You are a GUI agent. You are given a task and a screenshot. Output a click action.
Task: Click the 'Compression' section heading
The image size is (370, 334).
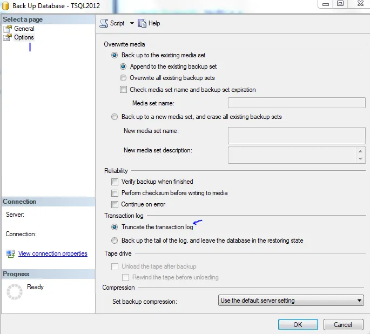(x=118, y=288)
